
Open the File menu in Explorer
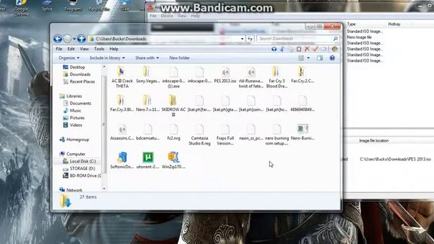click(x=59, y=49)
